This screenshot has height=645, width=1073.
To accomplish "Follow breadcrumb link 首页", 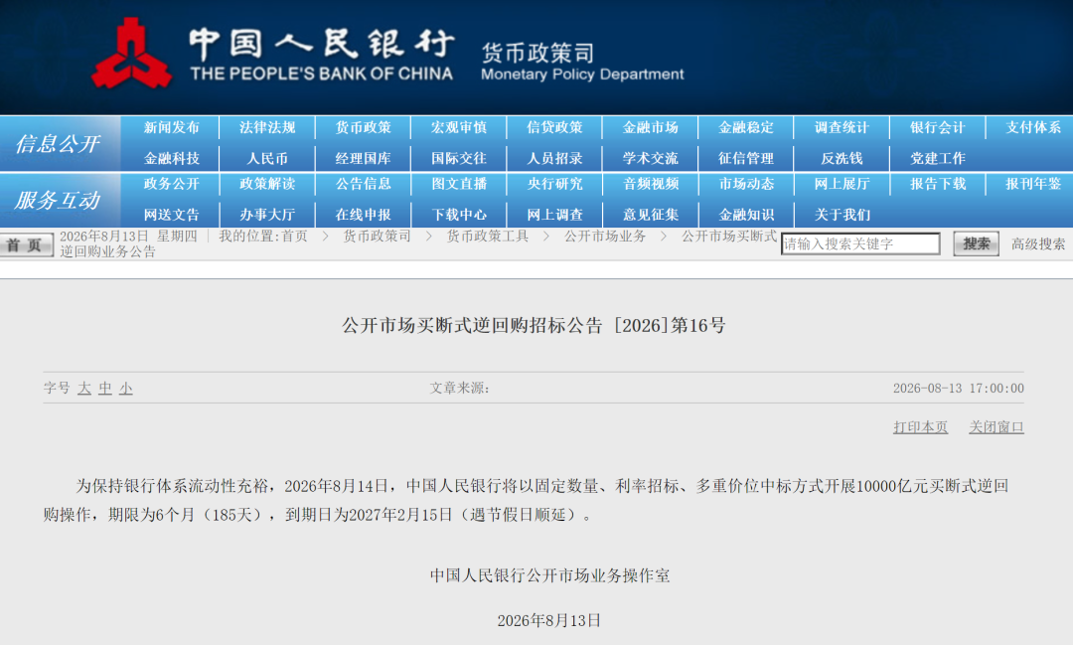I will point(294,237).
